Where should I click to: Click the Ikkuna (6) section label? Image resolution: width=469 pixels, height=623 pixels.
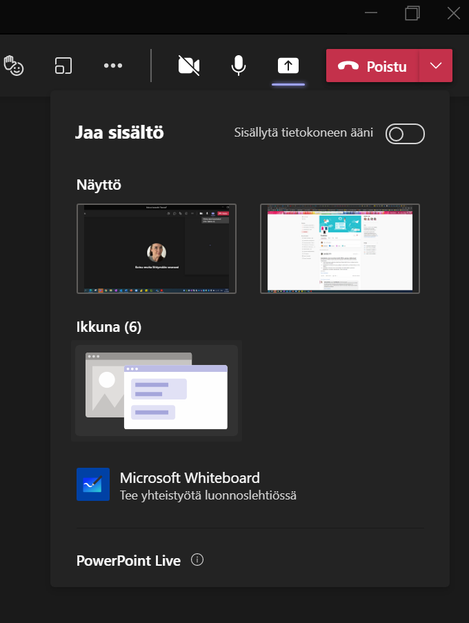[108, 327]
